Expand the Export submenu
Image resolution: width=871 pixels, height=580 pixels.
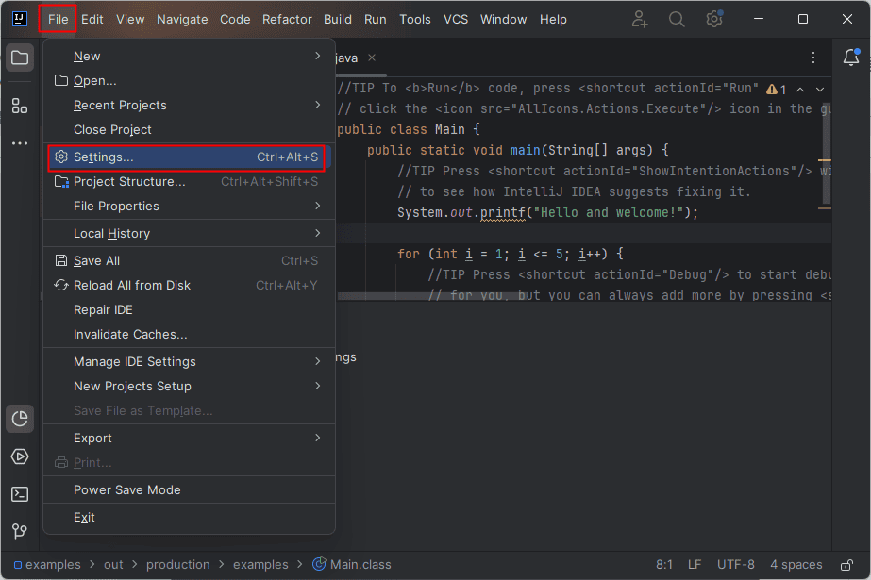click(x=189, y=438)
